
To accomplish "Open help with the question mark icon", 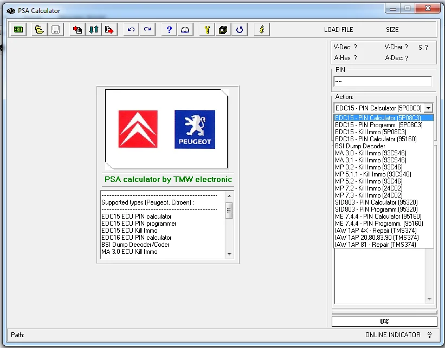I will click(x=169, y=29).
